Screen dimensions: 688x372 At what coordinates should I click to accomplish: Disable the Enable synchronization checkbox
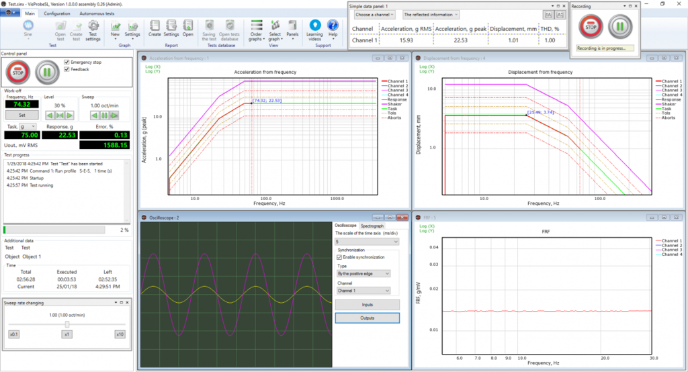click(339, 257)
